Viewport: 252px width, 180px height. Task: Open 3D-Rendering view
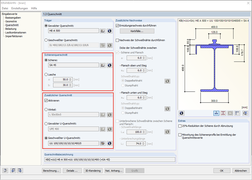point(93,171)
